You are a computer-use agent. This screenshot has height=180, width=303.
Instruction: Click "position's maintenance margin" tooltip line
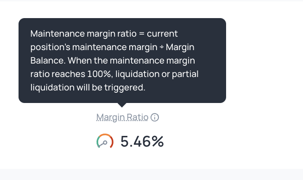tap(94, 47)
